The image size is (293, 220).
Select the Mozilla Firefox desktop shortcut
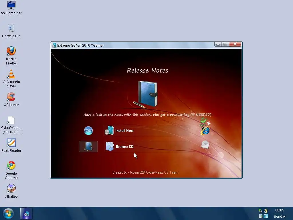click(x=11, y=56)
